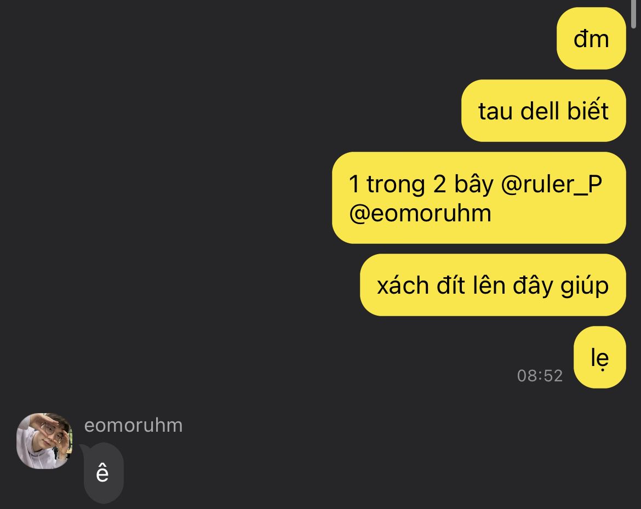Open the @eomoruhm mention in yellow bubble
The height and width of the screenshot is (509, 641).
point(420,214)
